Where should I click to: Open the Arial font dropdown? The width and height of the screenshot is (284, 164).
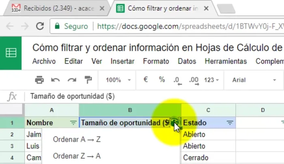[254, 80]
